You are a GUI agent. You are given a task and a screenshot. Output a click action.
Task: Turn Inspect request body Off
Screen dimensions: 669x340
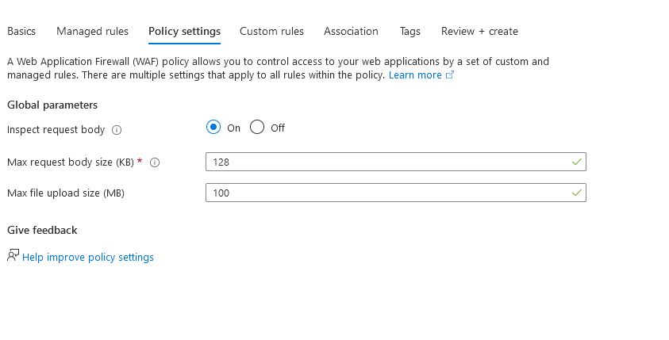pos(257,128)
